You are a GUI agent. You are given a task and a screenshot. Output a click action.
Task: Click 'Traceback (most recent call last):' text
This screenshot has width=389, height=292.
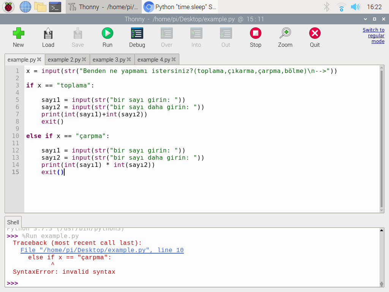point(77,243)
